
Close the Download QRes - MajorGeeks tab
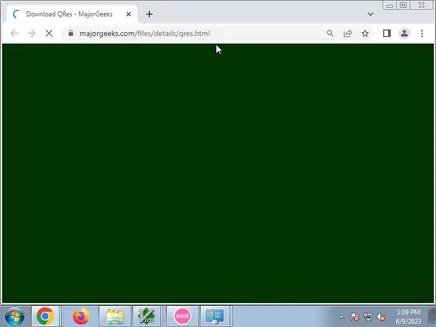129,14
